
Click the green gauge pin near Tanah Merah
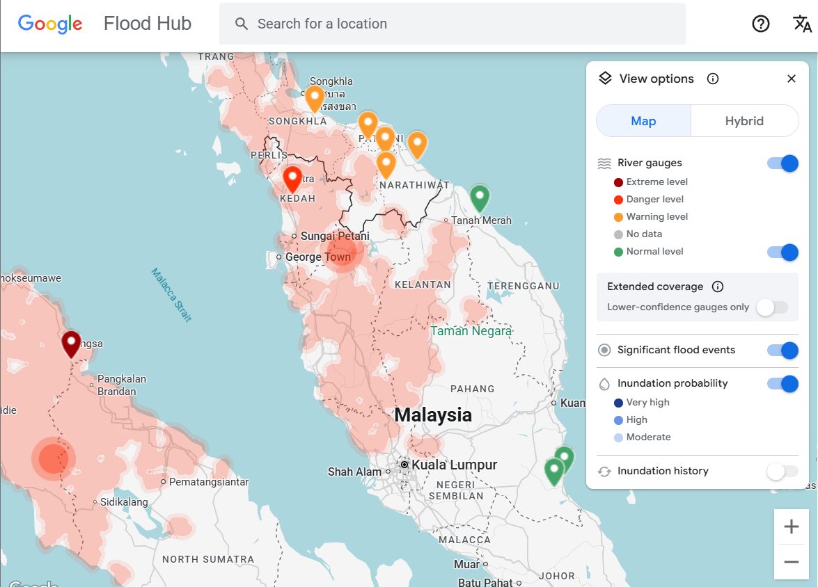pos(479,197)
